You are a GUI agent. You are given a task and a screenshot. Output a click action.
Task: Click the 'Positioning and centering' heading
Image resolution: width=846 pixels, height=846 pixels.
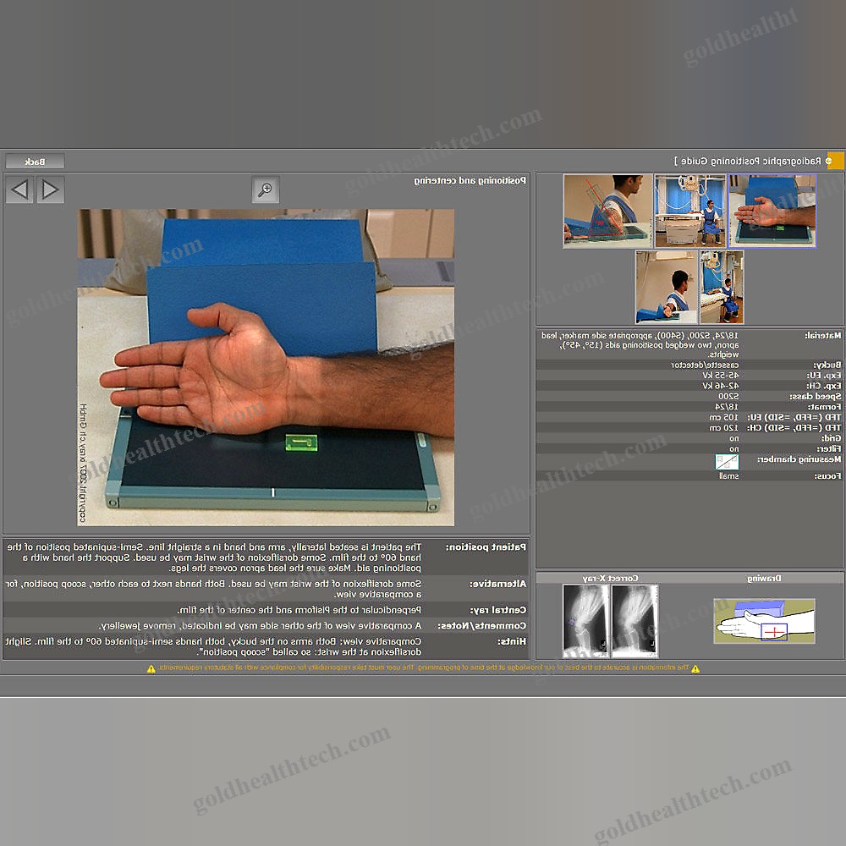click(x=470, y=180)
